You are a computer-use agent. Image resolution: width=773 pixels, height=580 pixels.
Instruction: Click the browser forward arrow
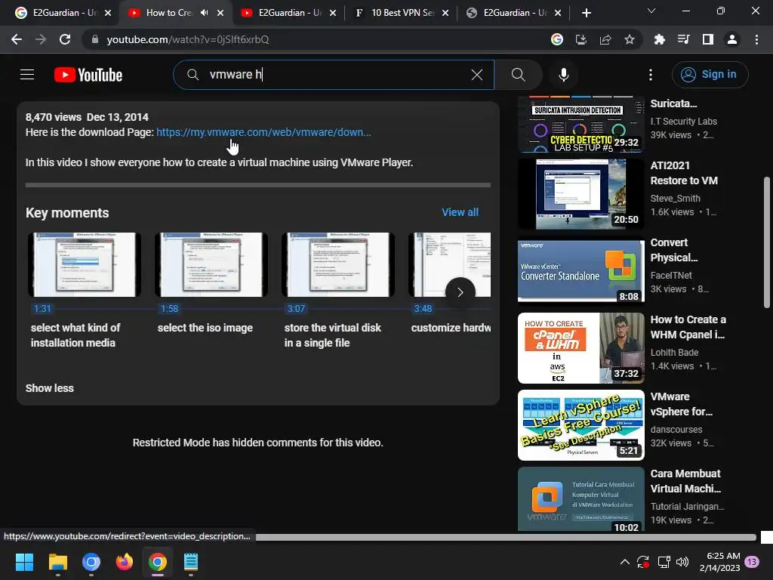point(41,39)
